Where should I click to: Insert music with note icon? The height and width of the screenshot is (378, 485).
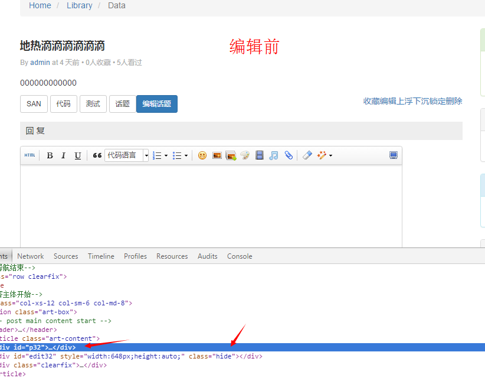point(274,155)
